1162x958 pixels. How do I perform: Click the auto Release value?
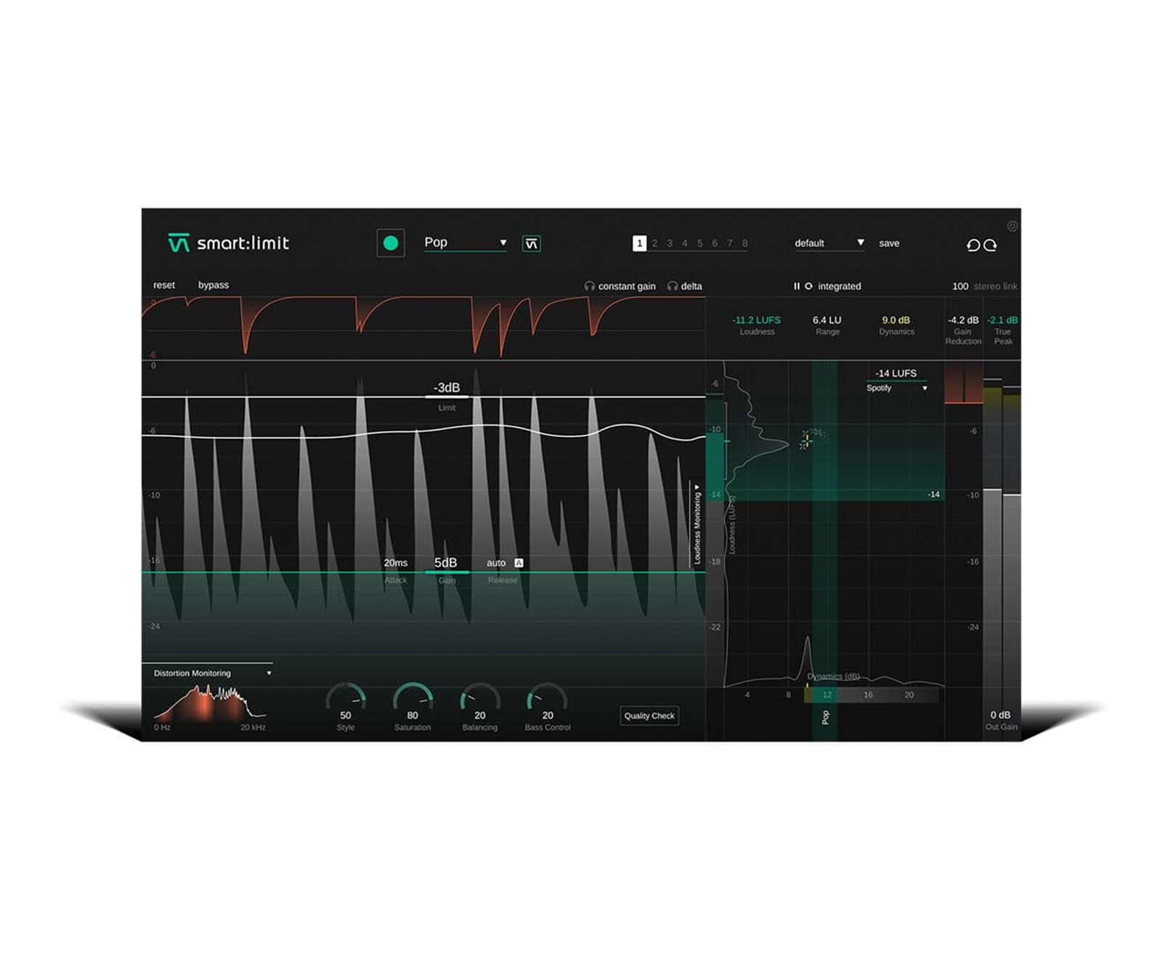[496, 563]
